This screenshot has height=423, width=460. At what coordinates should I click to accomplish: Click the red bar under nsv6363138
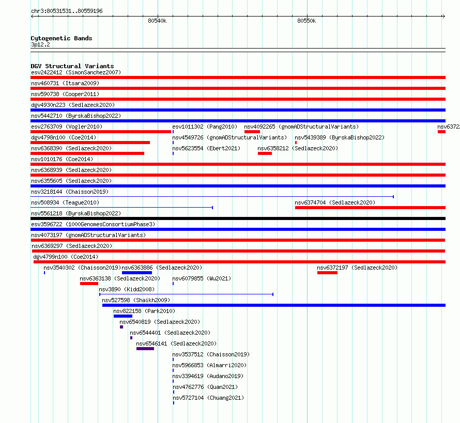pos(89,284)
